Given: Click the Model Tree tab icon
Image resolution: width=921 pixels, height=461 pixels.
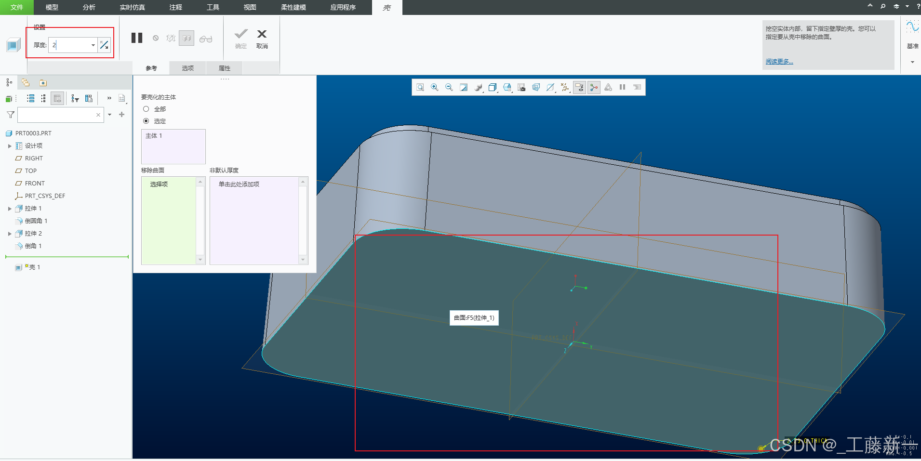Looking at the screenshot, I should click(x=9, y=82).
